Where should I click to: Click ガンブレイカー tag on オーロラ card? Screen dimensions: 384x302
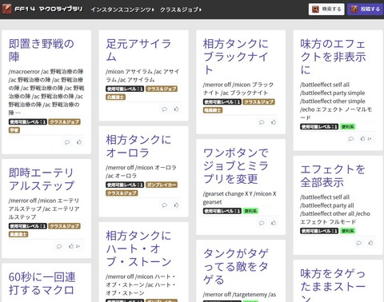tap(162, 185)
